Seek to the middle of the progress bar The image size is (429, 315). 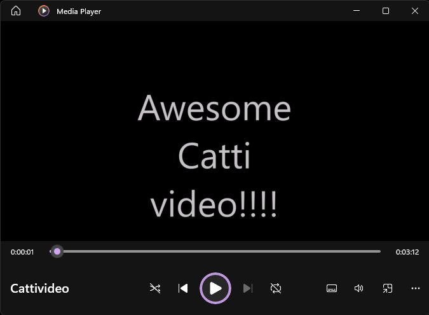pos(215,251)
